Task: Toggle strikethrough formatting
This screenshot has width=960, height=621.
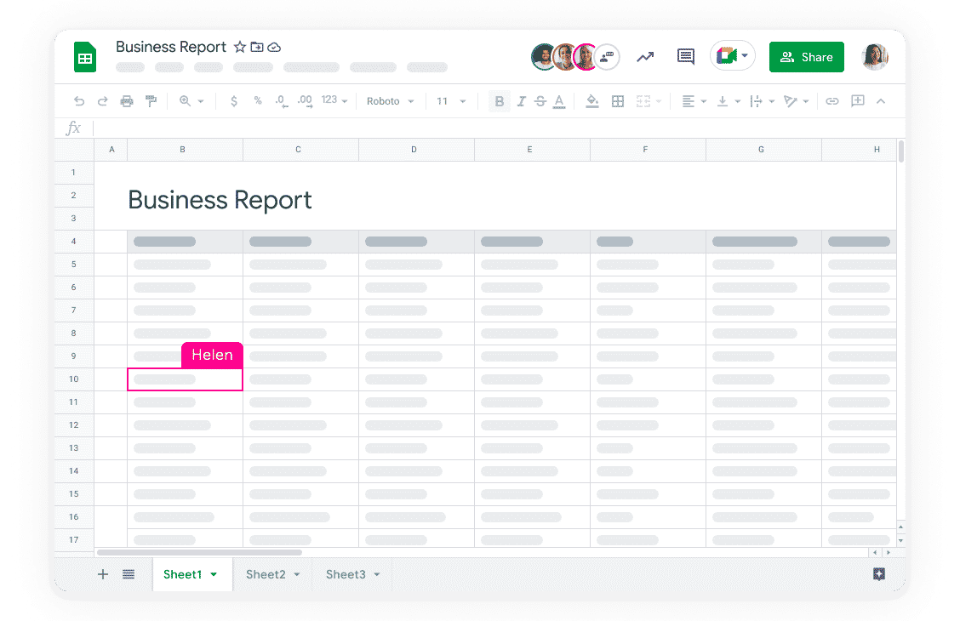Action: [540, 101]
